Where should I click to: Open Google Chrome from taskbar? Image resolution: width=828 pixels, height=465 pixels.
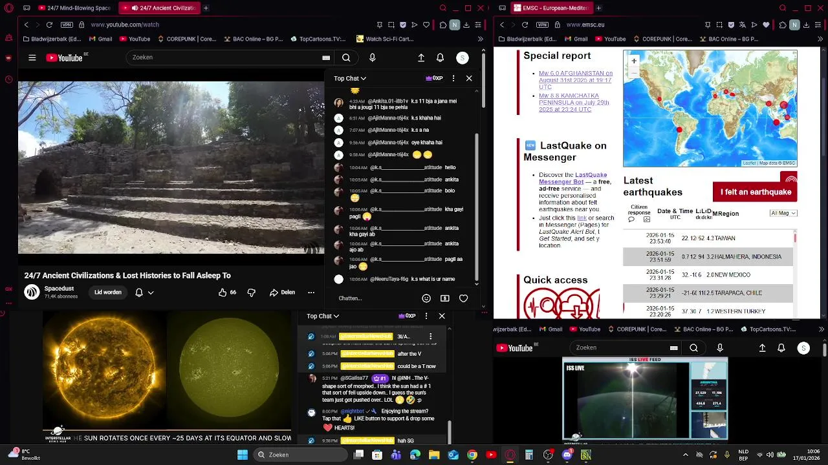(x=472, y=455)
